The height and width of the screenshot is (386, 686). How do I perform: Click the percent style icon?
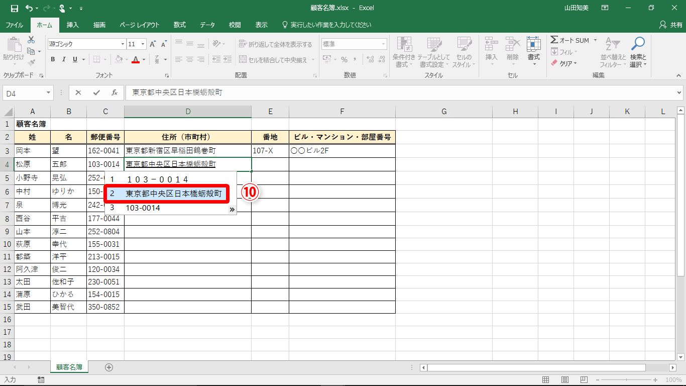(x=345, y=59)
